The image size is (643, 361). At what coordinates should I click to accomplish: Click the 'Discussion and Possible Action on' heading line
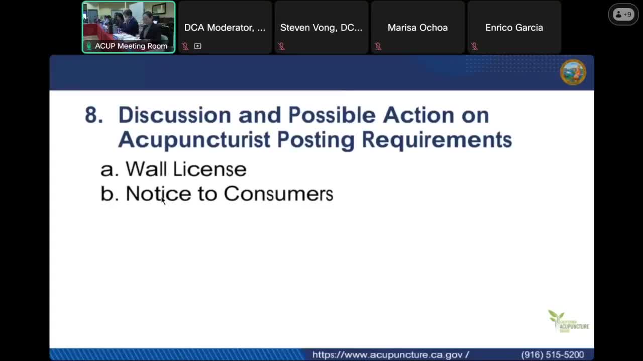coord(303,115)
